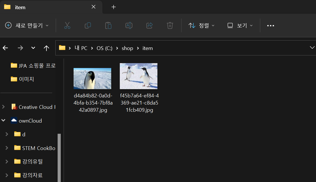
Task: Click the Copy icon in toolbar
Action: [x=88, y=25]
